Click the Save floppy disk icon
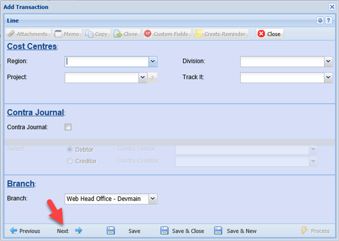The image size is (339, 241). point(111,231)
